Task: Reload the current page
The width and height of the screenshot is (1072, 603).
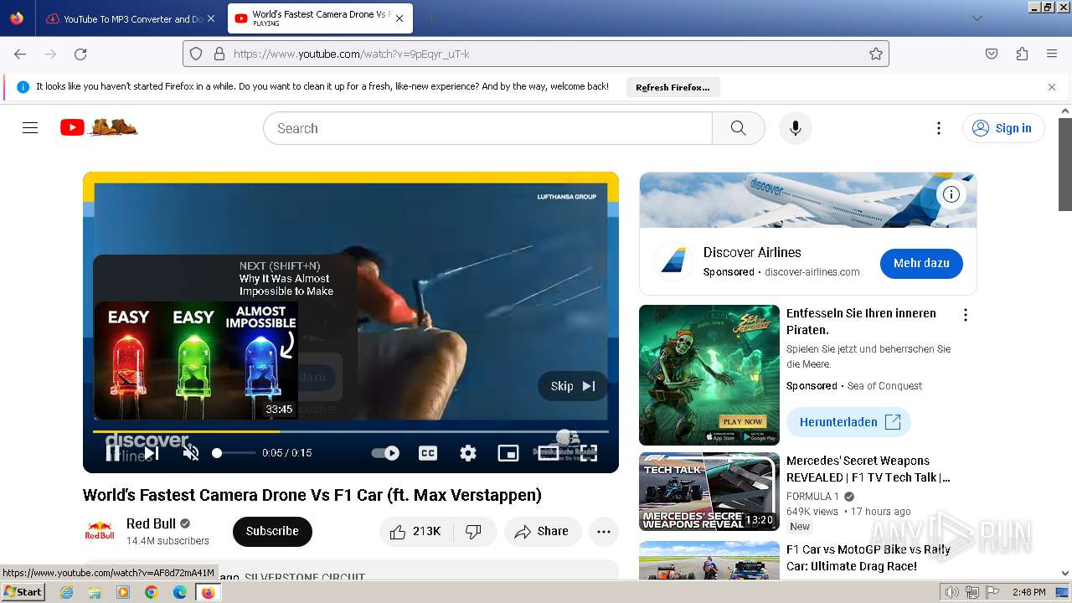Action: pos(80,54)
